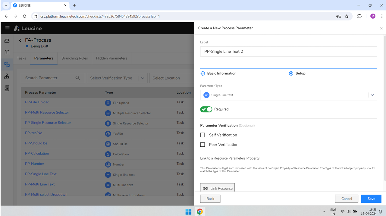Switch to the Tasks tab

[21, 58]
